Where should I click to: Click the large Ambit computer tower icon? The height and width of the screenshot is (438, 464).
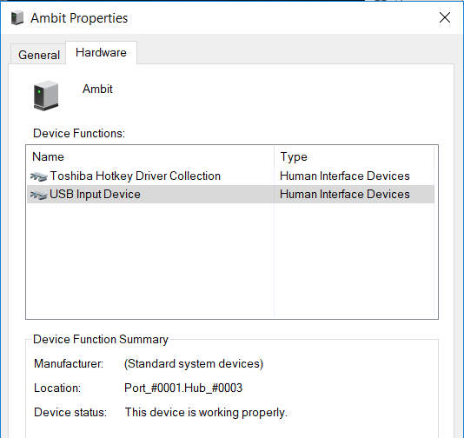pos(46,96)
